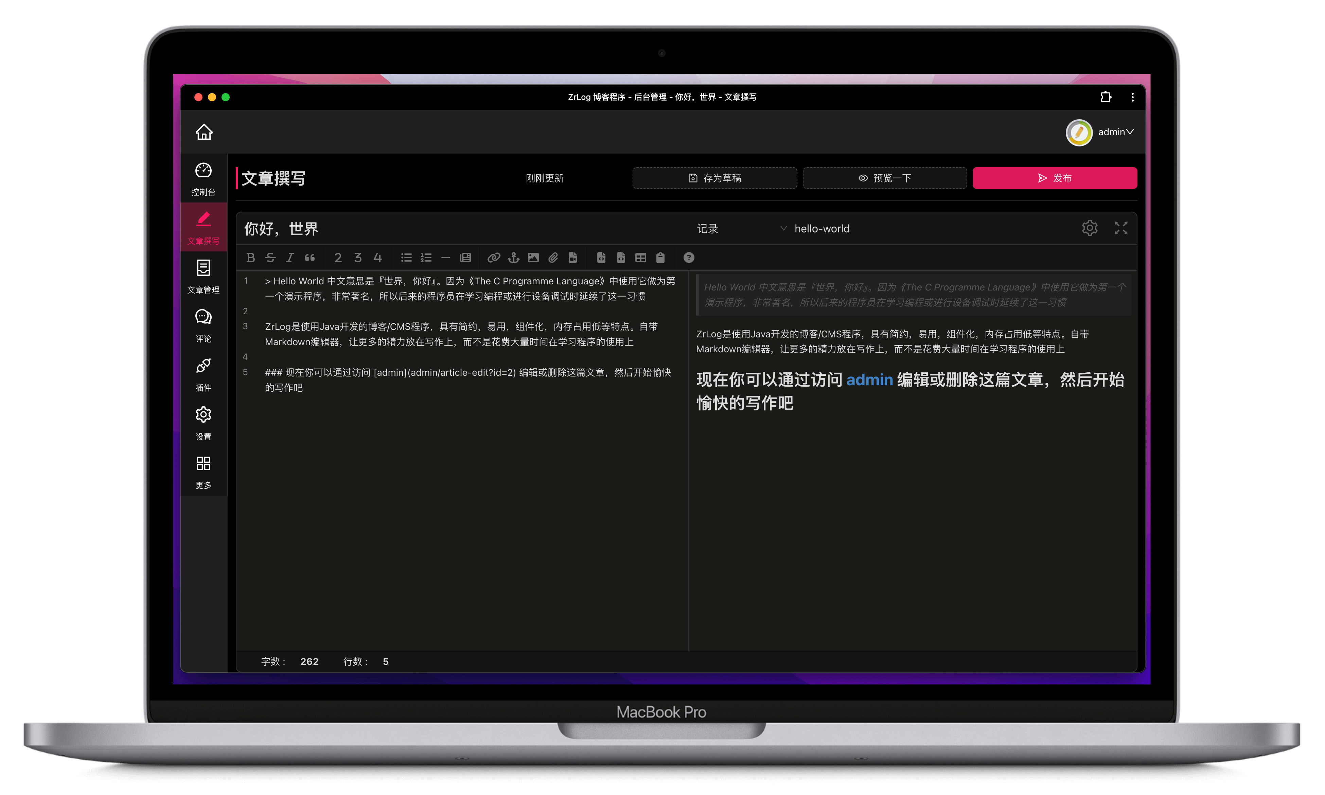The width and height of the screenshot is (1325, 795).
Task: Toggle bold formatting in editor toolbar
Action: [x=250, y=258]
